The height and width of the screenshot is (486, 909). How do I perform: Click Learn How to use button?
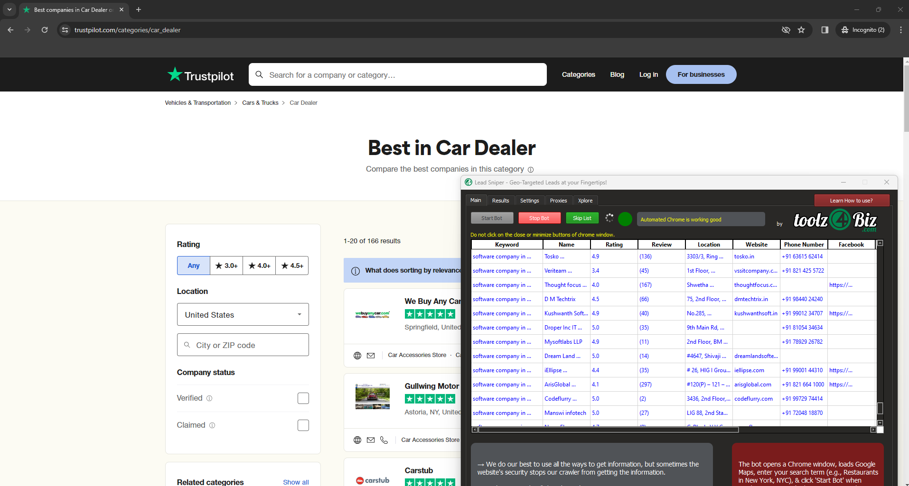852,201
